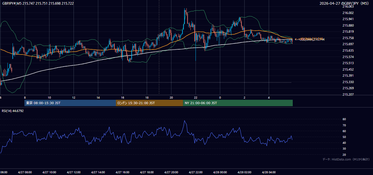
Task: Click hour label 18 under price chart
Action: point(147,97)
